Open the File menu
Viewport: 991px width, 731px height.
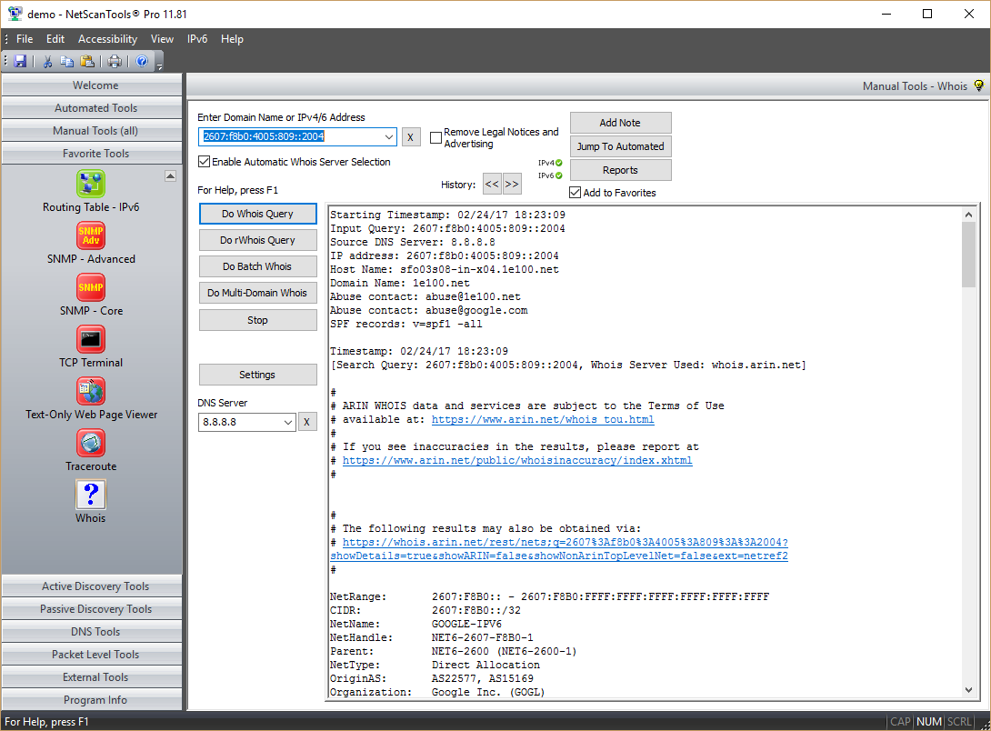point(25,39)
